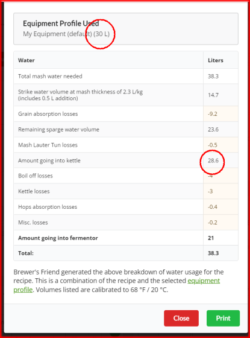The image size is (250, 338).
Task: Click the red Close button
Action: pyautogui.click(x=181, y=318)
